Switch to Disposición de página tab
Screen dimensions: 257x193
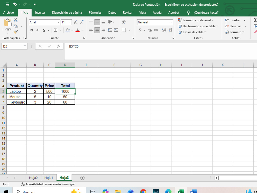[x=67, y=12]
